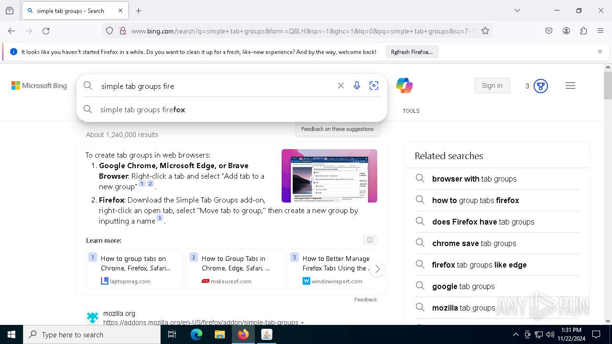
Task: Expand the mozilla.org URL dropdown arrow
Action: click(302, 323)
